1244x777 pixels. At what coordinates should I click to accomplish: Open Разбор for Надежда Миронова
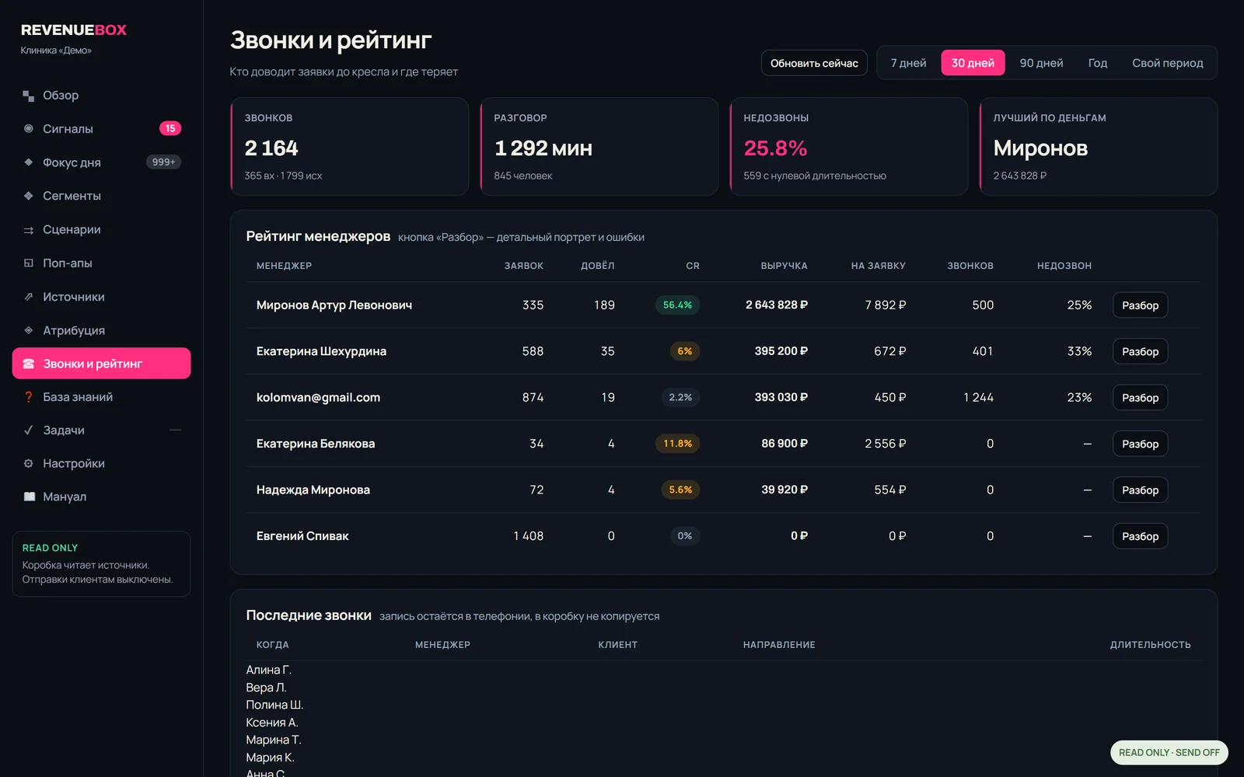pyautogui.click(x=1140, y=490)
